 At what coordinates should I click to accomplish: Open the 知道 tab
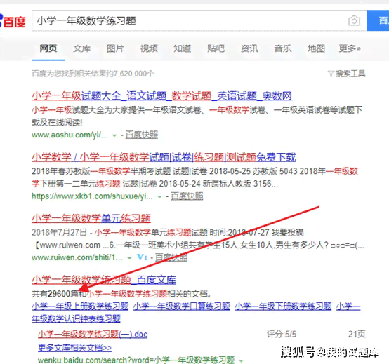click(x=183, y=48)
